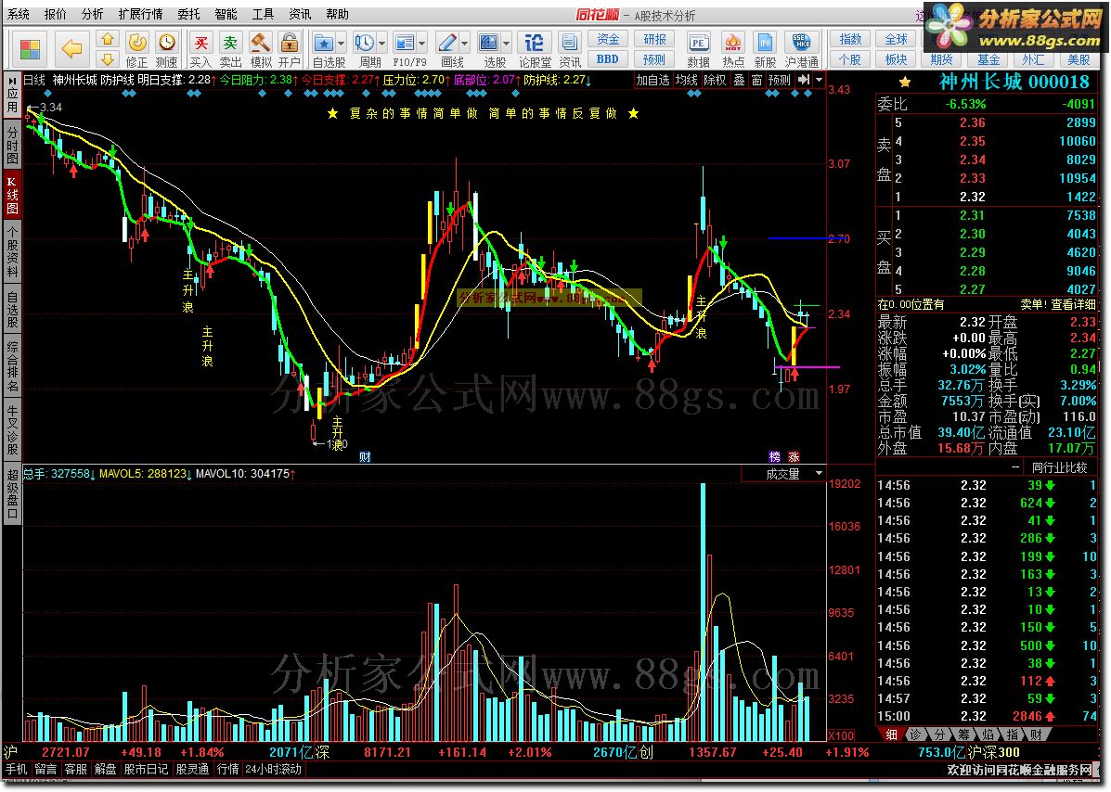Image resolution: width=1111 pixels, height=792 pixels.
Task: Click the 研报 button
Action: (x=654, y=40)
